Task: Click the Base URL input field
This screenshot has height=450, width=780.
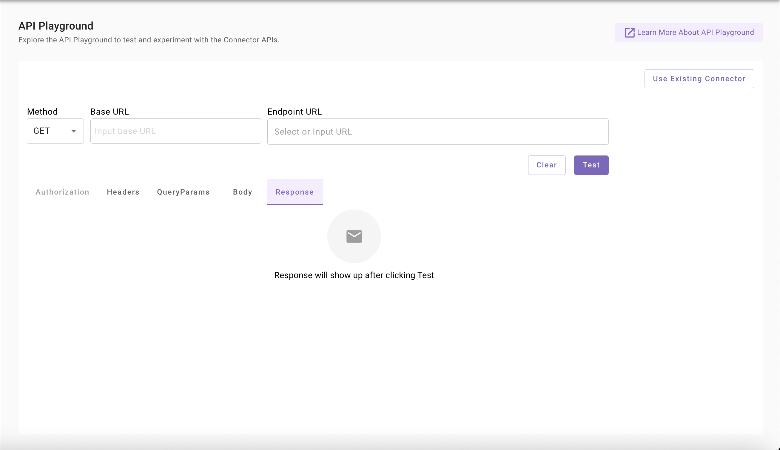Action: coord(175,131)
